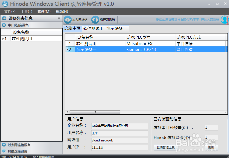Expand the 以太网连接设备 group
Image resolution: width=229 pixels, height=158 pixels.
(x=32, y=145)
